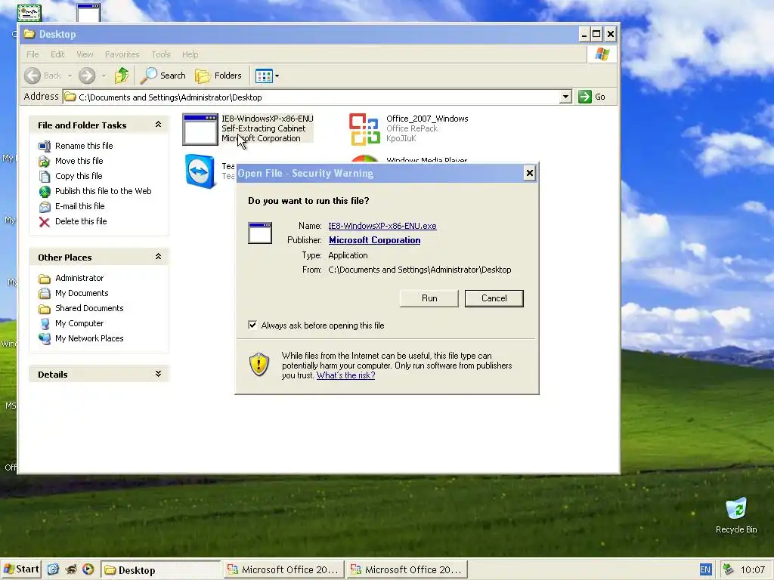Select the IE8-WindowsXP-x86-ENU file icon

click(200, 129)
